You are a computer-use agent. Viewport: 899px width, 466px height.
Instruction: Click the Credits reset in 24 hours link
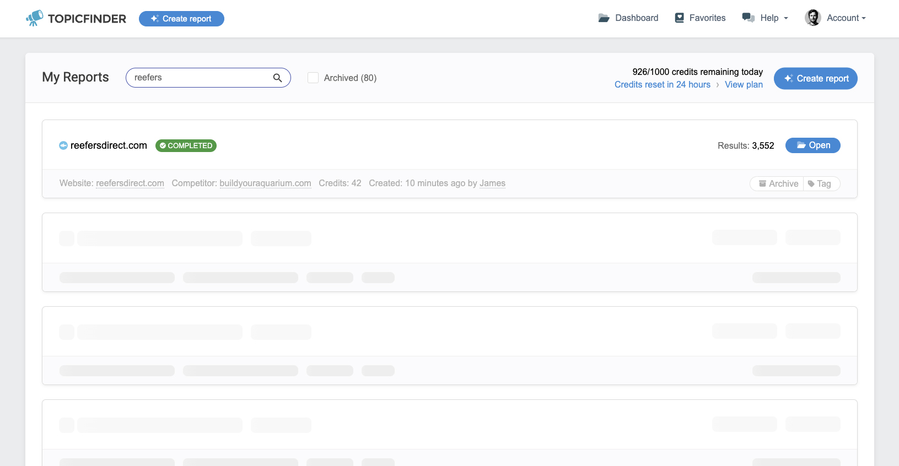(x=663, y=84)
